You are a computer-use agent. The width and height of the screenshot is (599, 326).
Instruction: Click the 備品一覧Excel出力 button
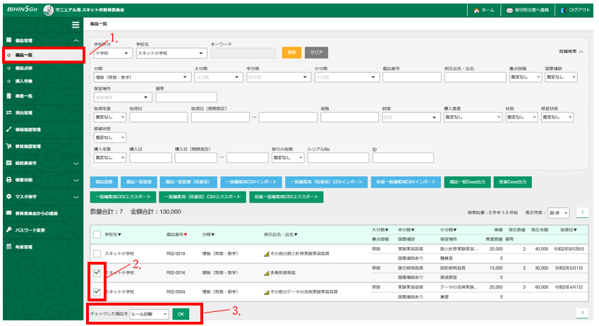pyautogui.click(x=466, y=181)
